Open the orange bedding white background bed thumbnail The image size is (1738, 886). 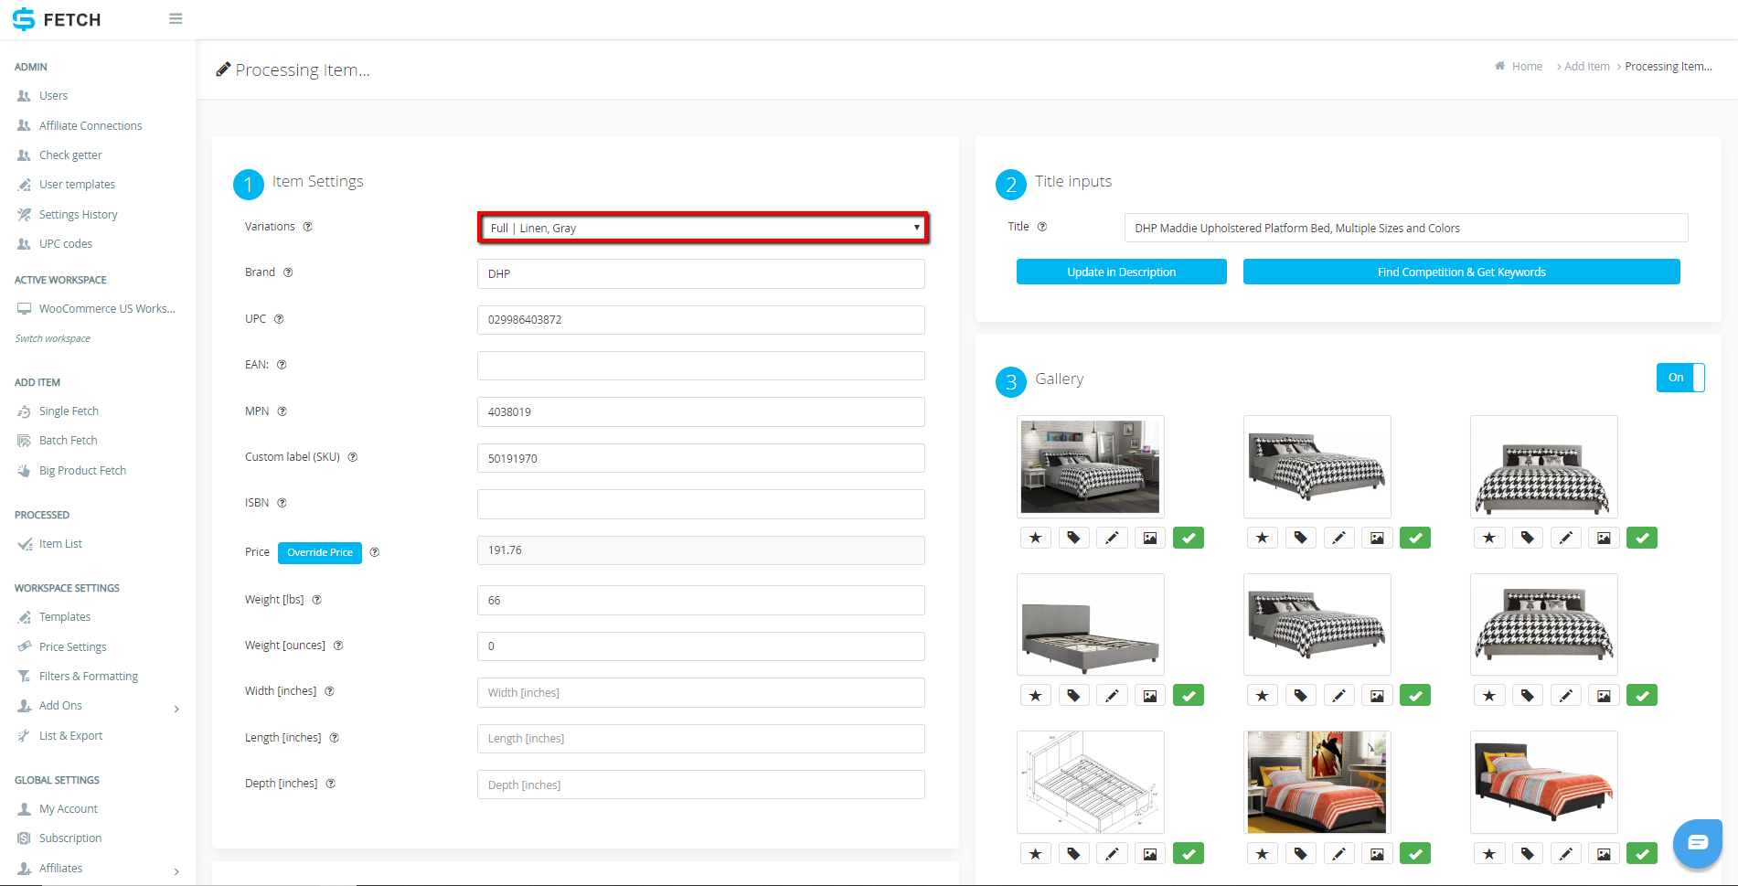(x=1543, y=782)
